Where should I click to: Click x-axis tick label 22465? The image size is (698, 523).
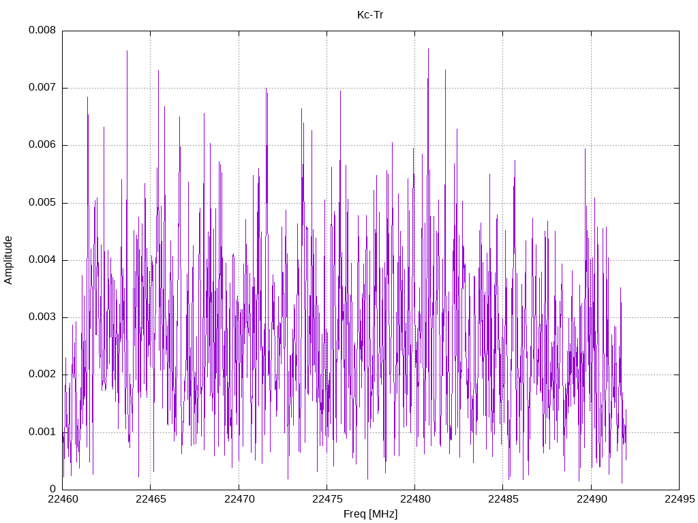pyautogui.click(x=151, y=499)
